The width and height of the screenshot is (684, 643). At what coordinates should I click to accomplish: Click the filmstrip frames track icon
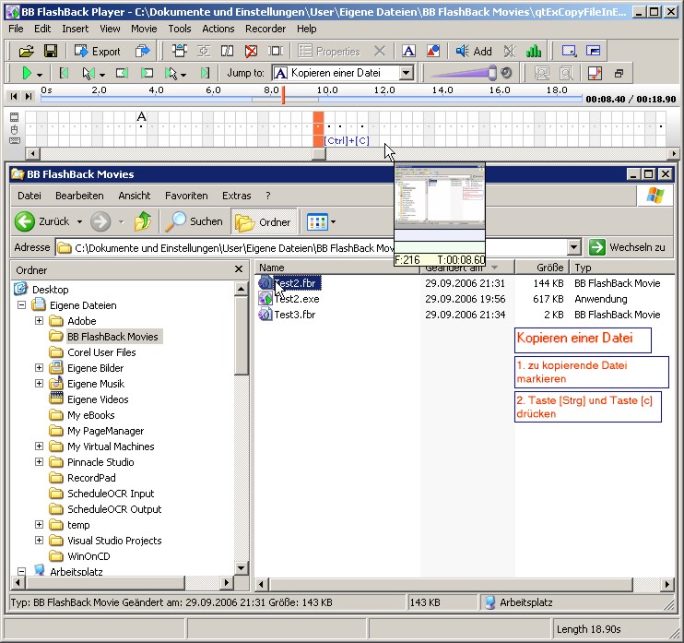point(15,117)
